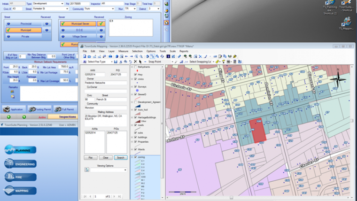The image size is (357, 201).
Task: Open the Snap Point dropdown
Action: coord(172,62)
